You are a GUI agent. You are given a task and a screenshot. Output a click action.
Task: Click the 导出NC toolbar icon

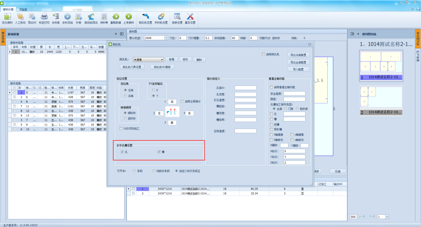[x=32, y=17]
